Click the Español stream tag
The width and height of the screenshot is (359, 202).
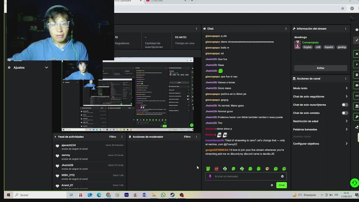329,47
